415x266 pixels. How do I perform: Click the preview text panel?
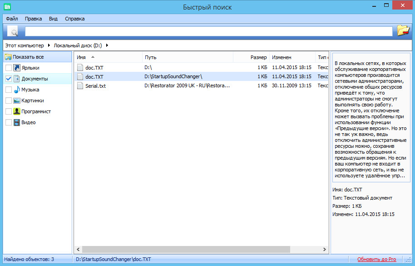pyautogui.click(x=371, y=118)
